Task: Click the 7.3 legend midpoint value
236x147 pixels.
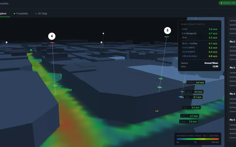Action: tap(195, 142)
